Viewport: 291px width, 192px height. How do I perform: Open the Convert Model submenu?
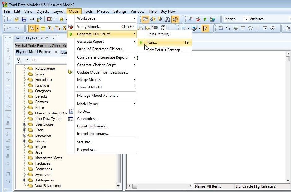click(x=102, y=87)
